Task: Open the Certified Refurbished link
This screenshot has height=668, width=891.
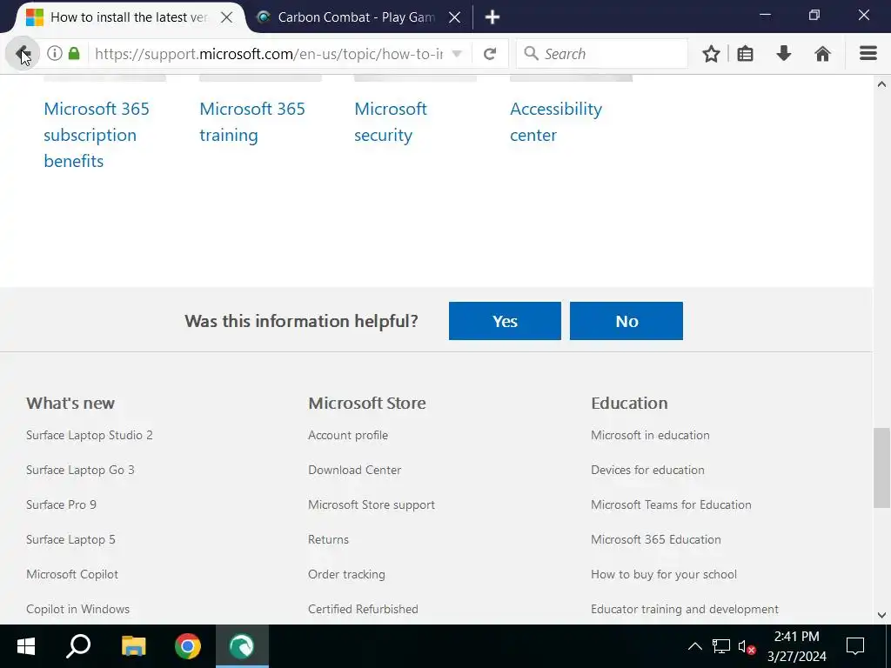Action: (363, 609)
